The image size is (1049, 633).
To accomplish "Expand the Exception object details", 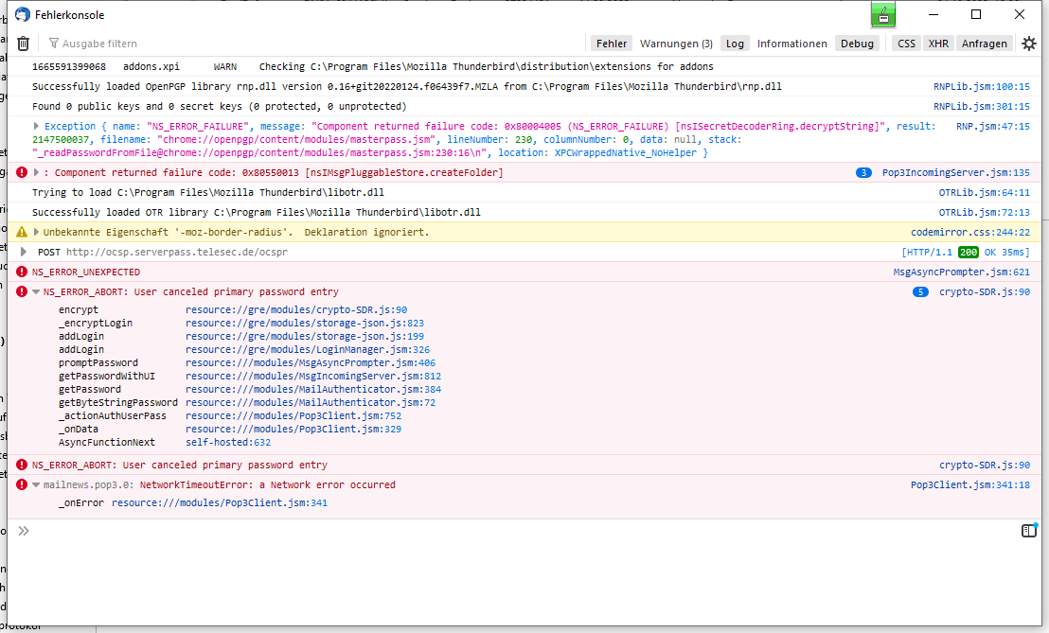I will 38,126.
